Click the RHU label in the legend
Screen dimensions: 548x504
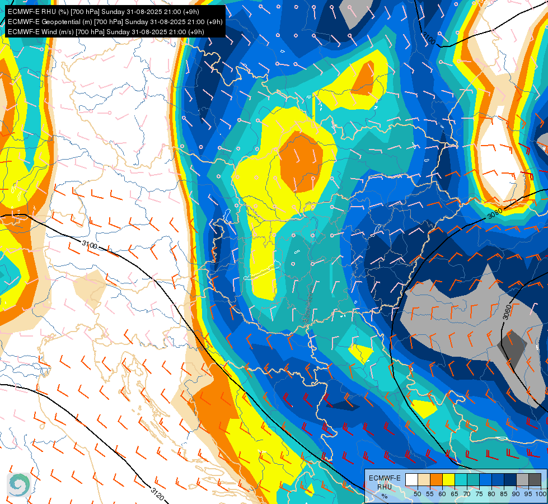click(385, 487)
